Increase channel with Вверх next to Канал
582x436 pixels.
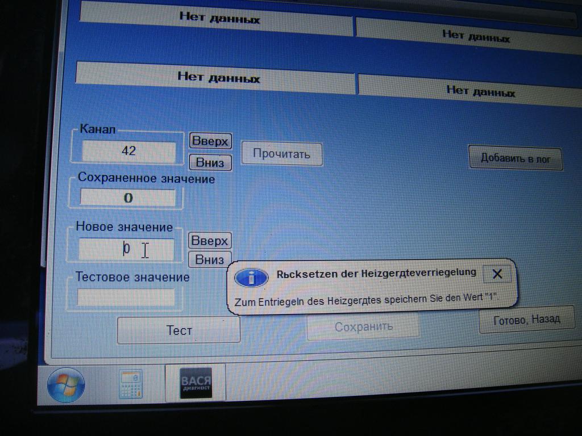(210, 141)
